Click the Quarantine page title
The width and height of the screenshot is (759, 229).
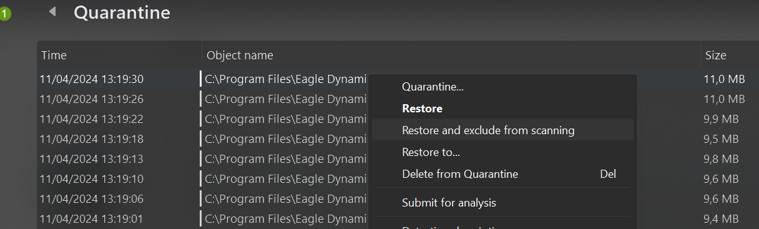pos(122,12)
